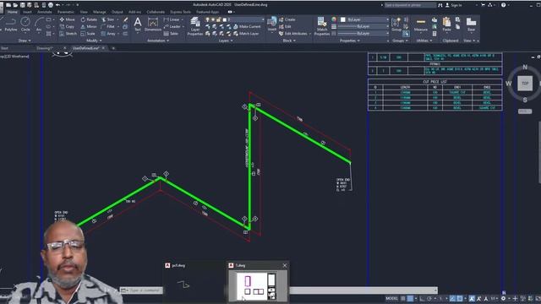
Task: Select the T.dwg taskbar preview thumbnail
Action: pyautogui.click(x=257, y=285)
